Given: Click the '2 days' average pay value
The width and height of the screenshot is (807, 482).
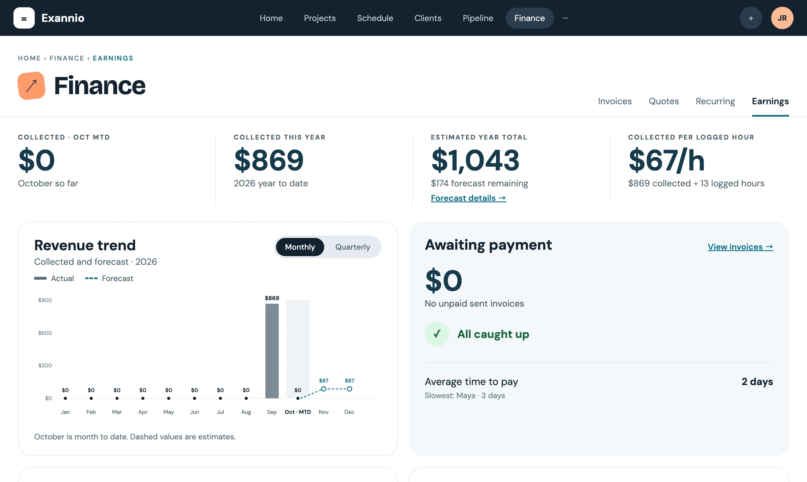Looking at the screenshot, I should coord(757,381).
